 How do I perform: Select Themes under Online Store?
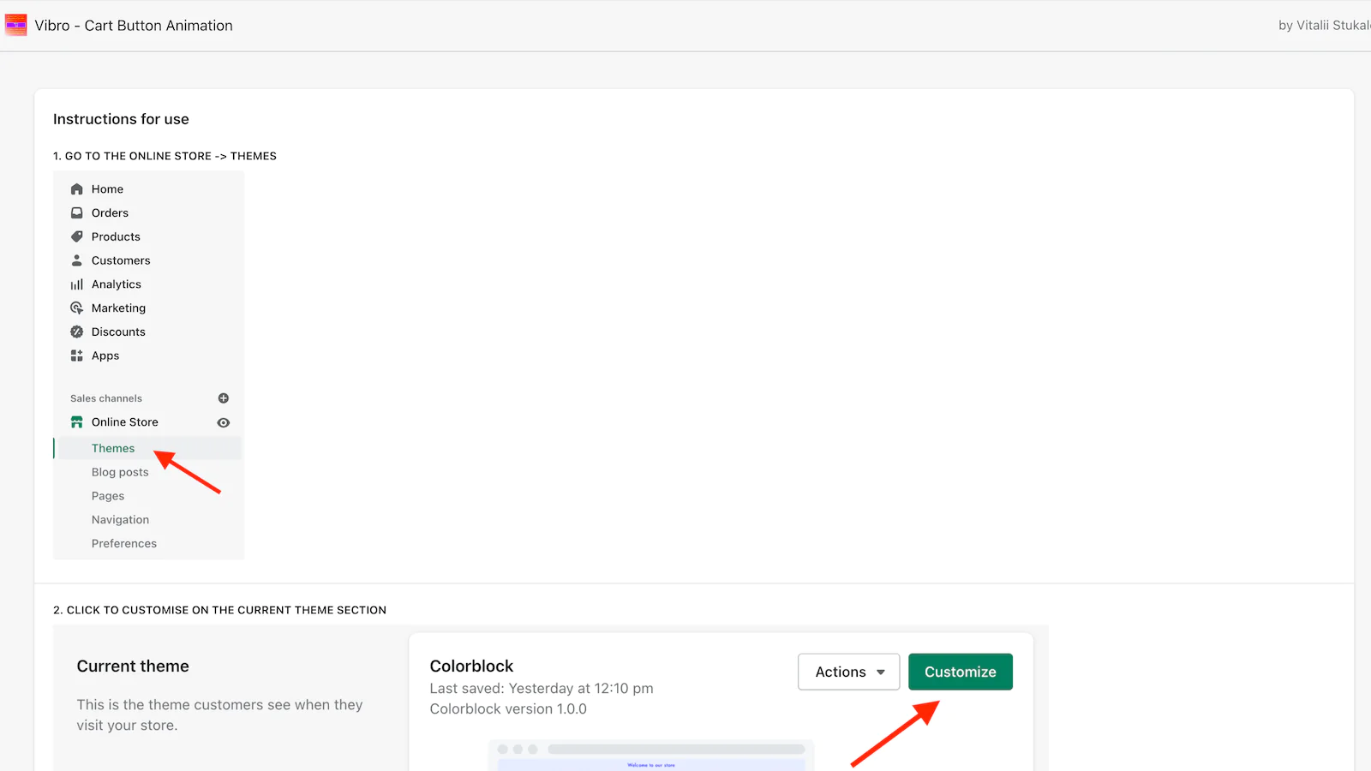pyautogui.click(x=113, y=448)
